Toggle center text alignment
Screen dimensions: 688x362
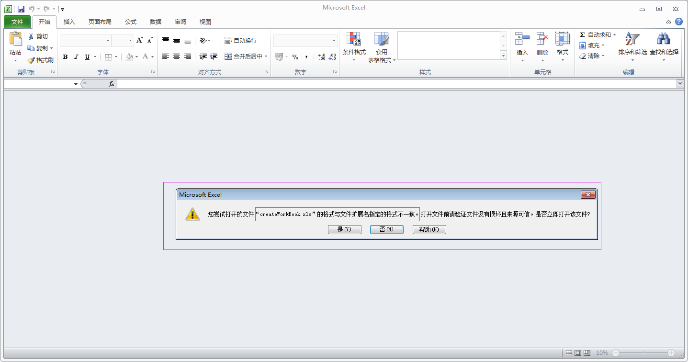coord(177,57)
